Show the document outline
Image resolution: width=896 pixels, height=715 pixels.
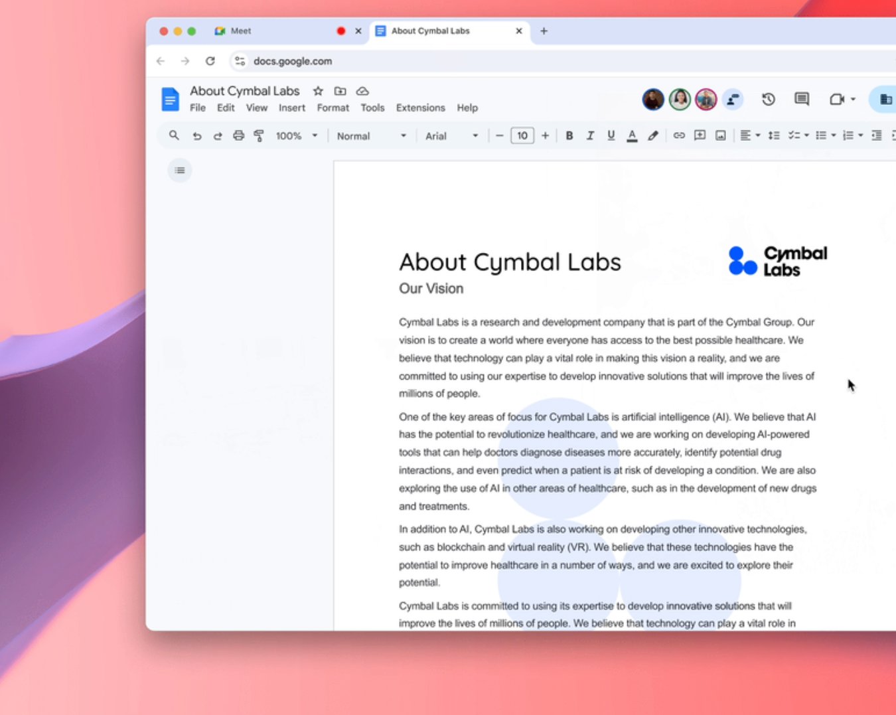coord(179,171)
